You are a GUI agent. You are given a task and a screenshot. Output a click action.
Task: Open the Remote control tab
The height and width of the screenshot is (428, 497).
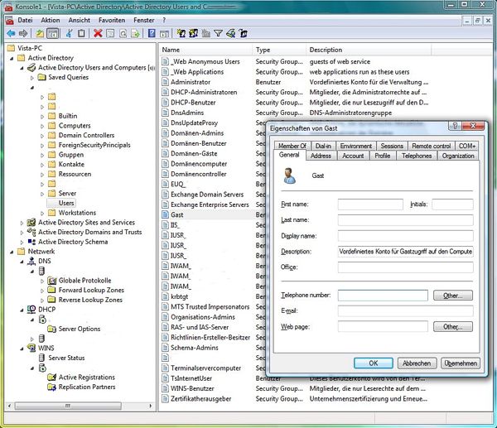point(431,146)
